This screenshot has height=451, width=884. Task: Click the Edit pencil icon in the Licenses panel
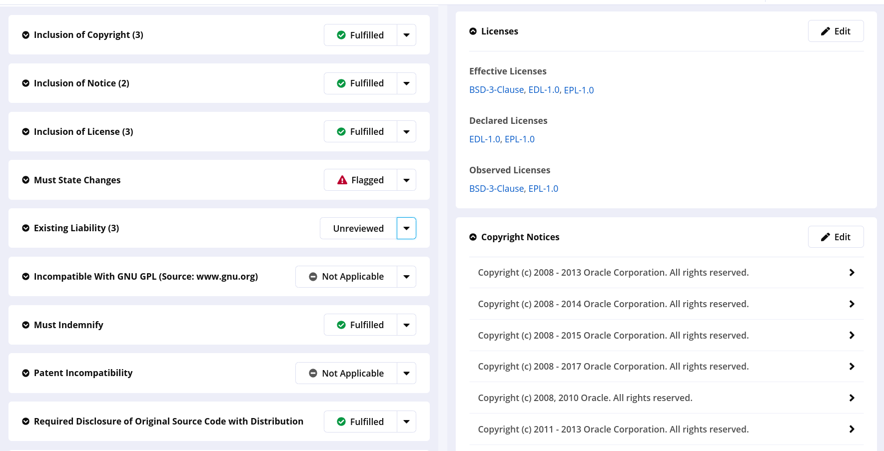[825, 30]
